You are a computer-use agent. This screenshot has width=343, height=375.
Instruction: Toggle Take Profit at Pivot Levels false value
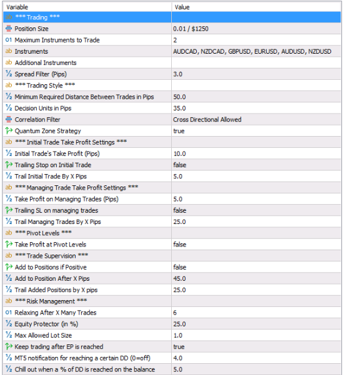[x=256, y=245]
